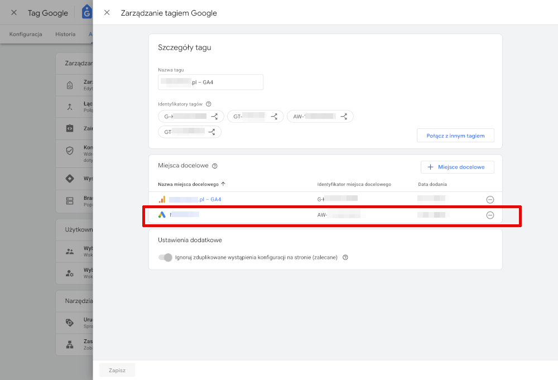
Task: Click the Google Tag logo in the top bar
Action: [x=87, y=12]
